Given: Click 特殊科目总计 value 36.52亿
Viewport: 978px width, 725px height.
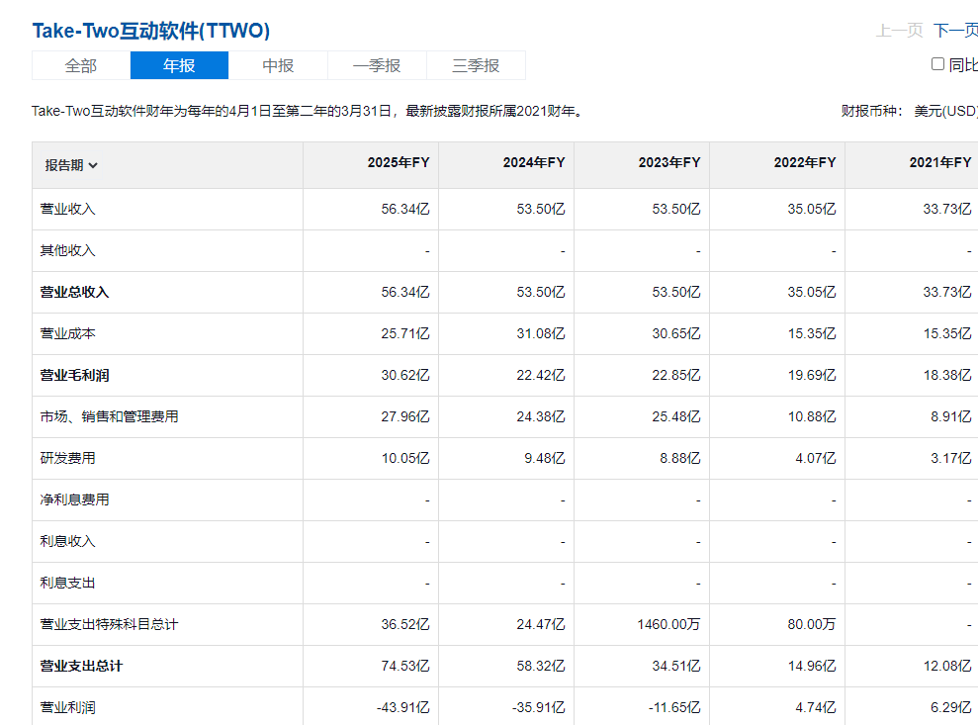Looking at the screenshot, I should click(x=405, y=624).
